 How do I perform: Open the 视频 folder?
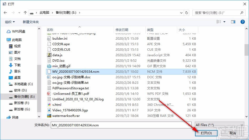15,46
